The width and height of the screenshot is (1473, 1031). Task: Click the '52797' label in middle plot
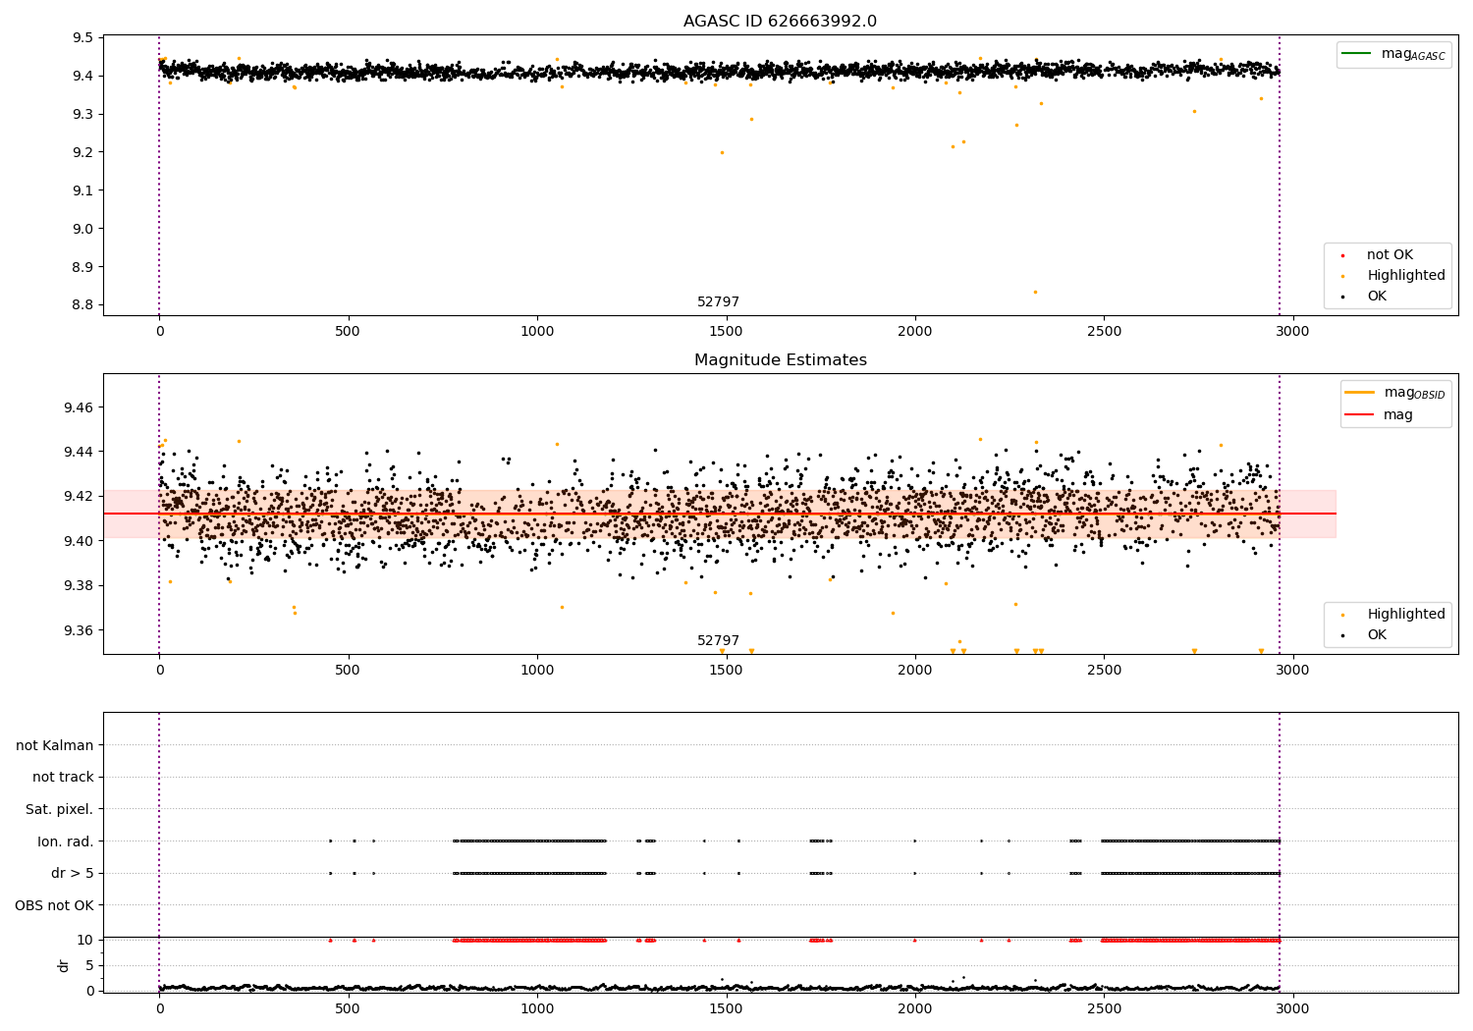tap(718, 641)
